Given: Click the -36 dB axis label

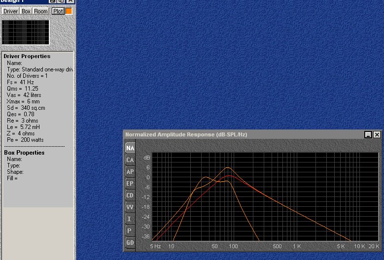Looking at the screenshot, I should click(x=146, y=236).
